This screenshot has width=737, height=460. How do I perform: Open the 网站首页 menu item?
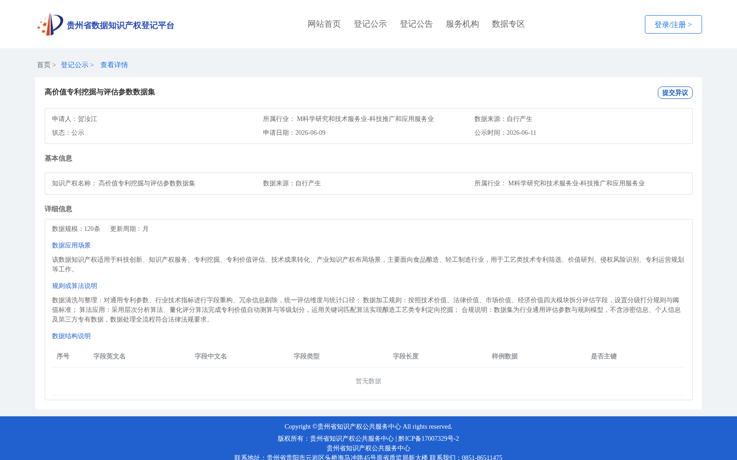[324, 24]
